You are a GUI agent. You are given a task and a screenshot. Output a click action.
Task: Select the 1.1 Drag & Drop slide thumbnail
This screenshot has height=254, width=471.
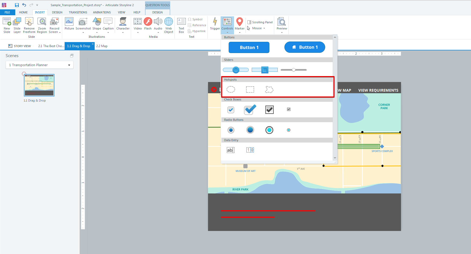click(39, 85)
